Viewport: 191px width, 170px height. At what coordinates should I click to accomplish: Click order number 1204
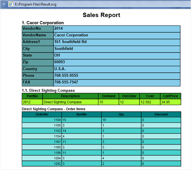pos(42,158)
